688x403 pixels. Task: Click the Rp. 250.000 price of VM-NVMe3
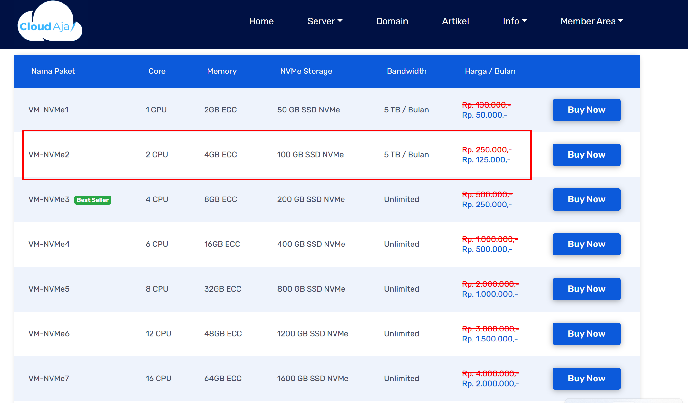coord(487,205)
